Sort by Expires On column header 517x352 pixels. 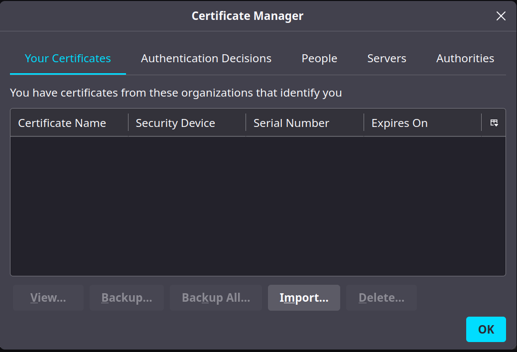click(x=399, y=123)
